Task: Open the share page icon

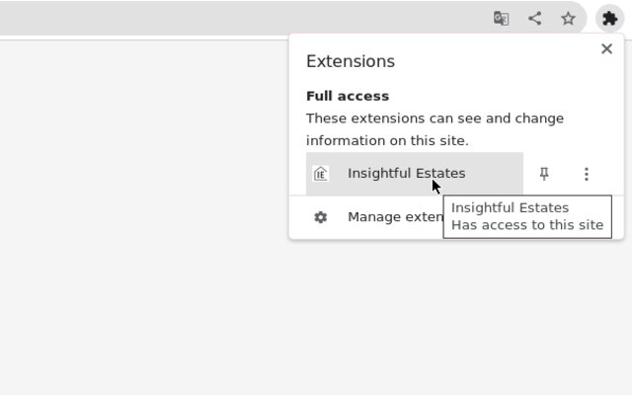Action: (x=534, y=18)
